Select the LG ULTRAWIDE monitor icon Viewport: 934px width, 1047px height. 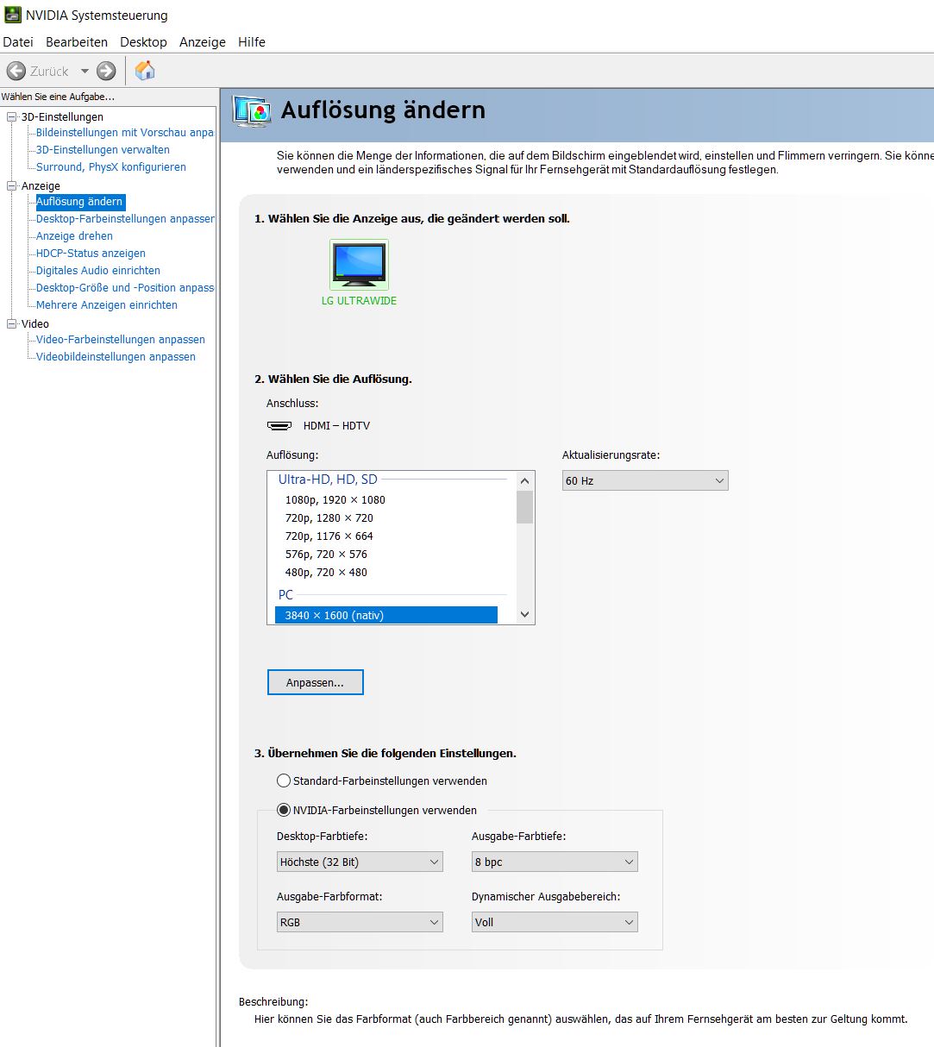coord(359,265)
